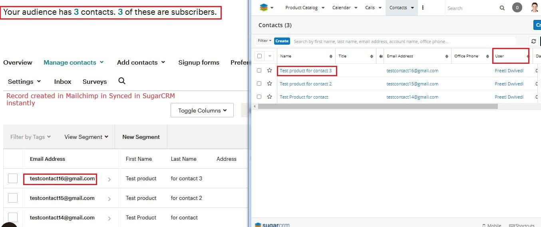
Task: Open the Mailchimp Settings dropdown
Action: (x=24, y=81)
